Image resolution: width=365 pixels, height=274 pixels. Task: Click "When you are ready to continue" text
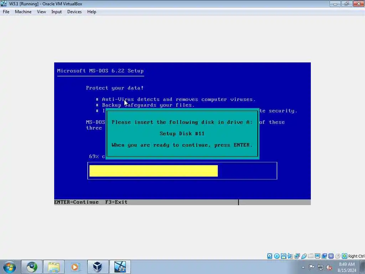182,145
